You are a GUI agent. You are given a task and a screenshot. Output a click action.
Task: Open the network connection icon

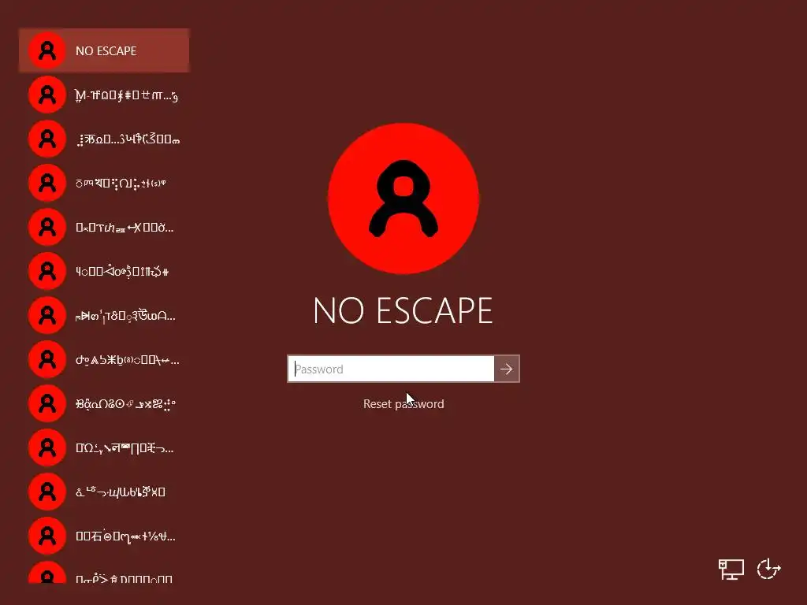731,570
